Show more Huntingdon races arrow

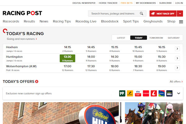pyautogui.click(x=177, y=58)
